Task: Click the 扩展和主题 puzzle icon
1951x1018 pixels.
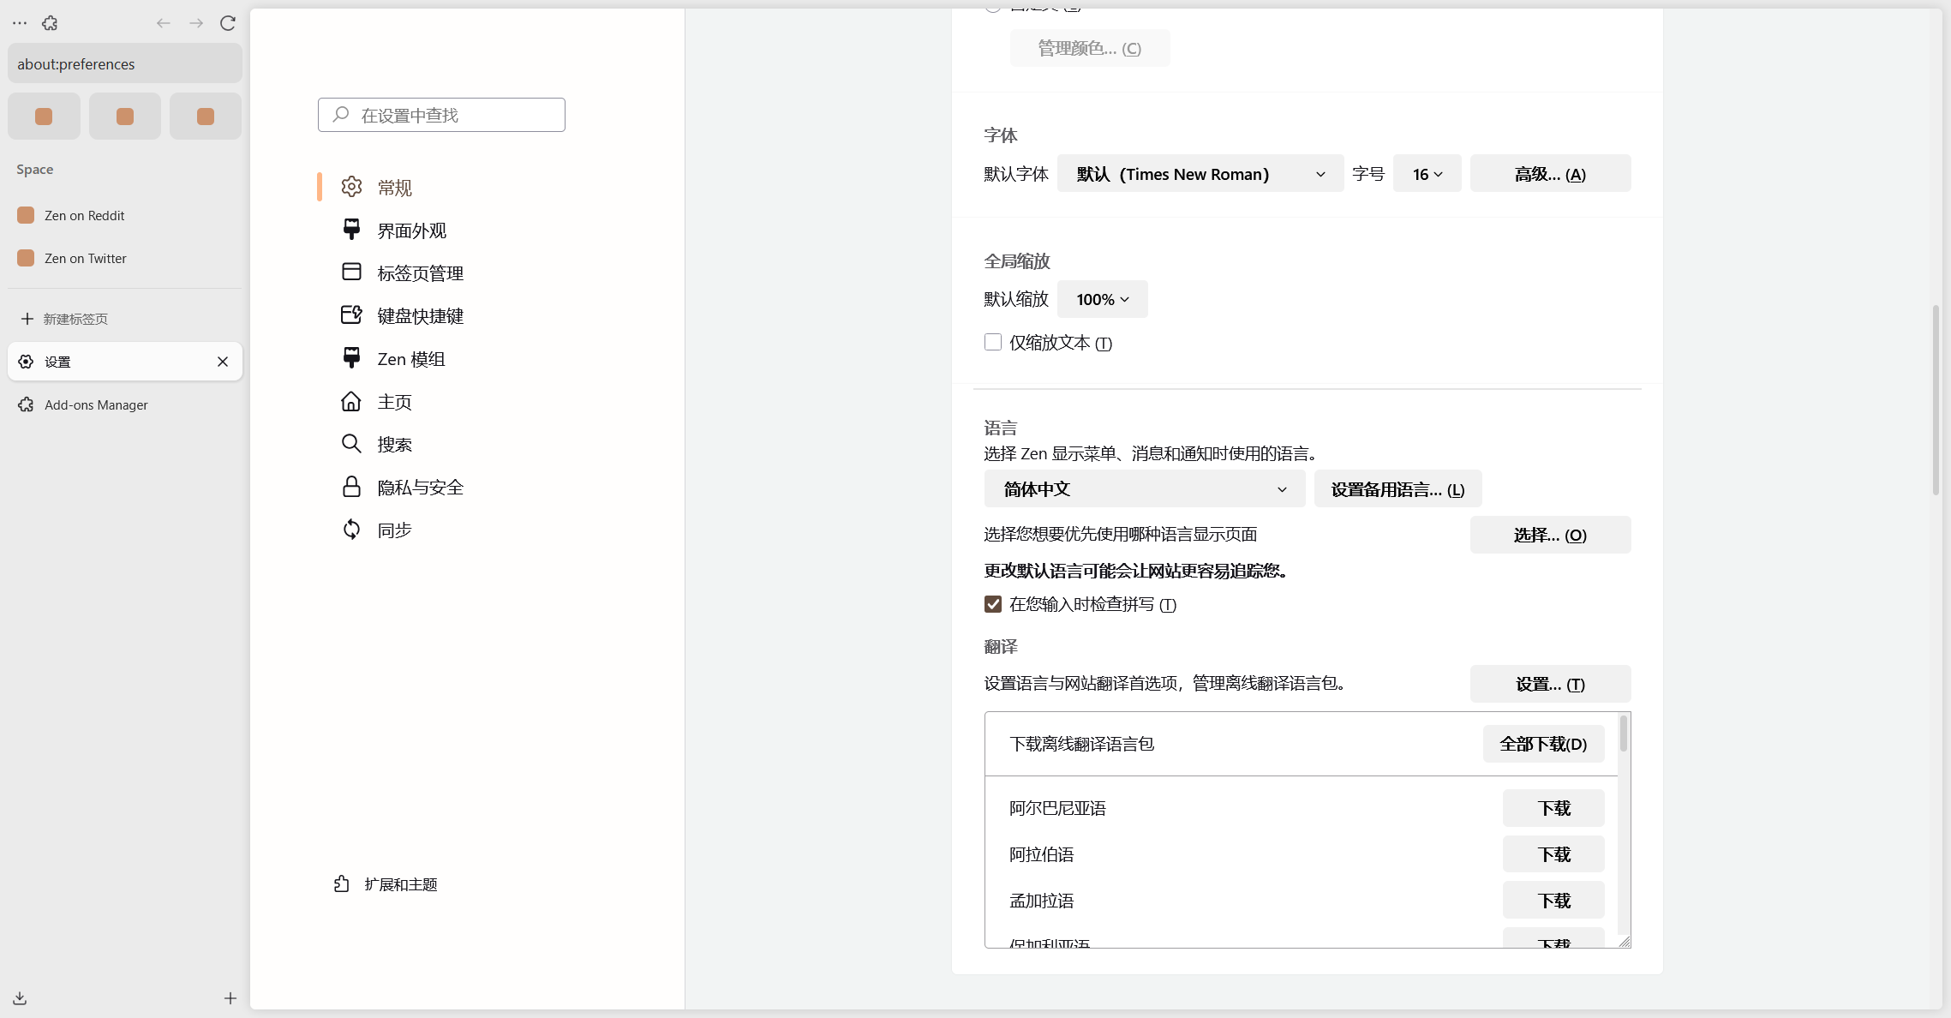Action: pos(342,884)
